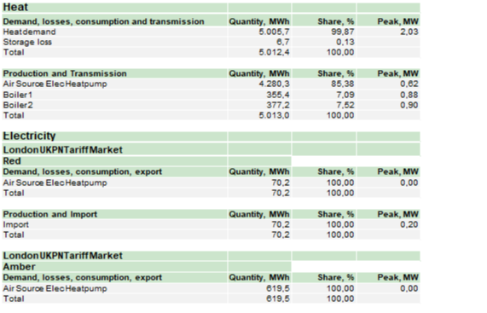Click the Heat demand row label
The width and height of the screenshot is (487, 313).
coord(30,32)
